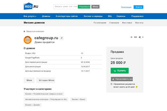
Task: Open the Сервисы menu
Action: coord(121,16)
